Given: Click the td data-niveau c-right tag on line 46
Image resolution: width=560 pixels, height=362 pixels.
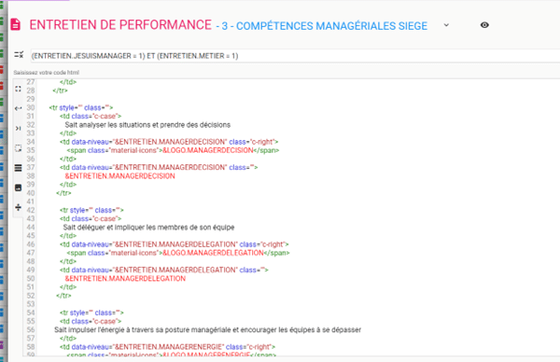Looking at the screenshot, I should point(175,244).
